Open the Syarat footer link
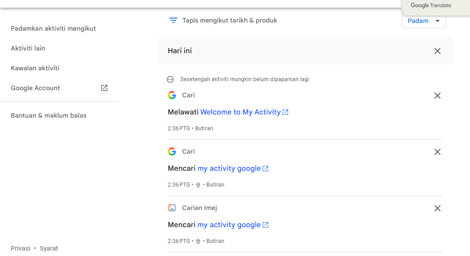The width and height of the screenshot is (470, 256). (49, 248)
